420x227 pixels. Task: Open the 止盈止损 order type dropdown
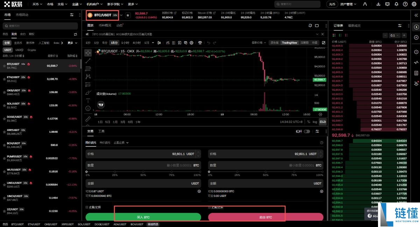coord(121,143)
